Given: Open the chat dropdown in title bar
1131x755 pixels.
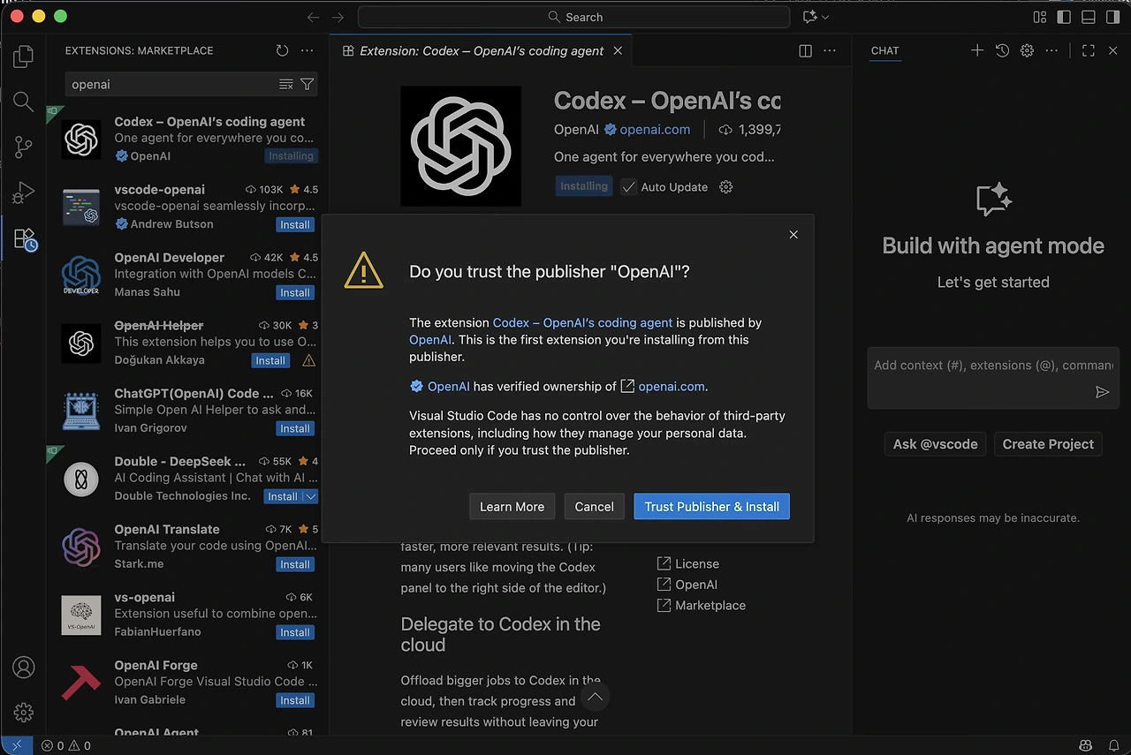Looking at the screenshot, I should (x=816, y=17).
